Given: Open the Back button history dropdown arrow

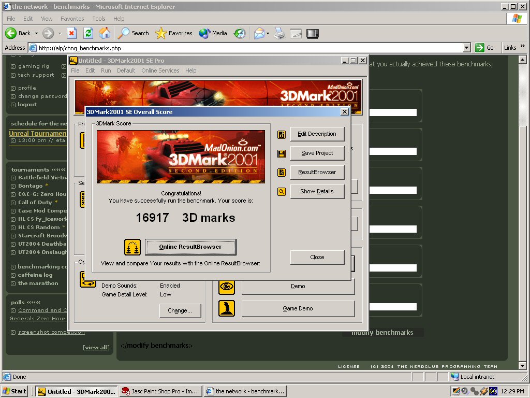Looking at the screenshot, I should click(x=36, y=34).
